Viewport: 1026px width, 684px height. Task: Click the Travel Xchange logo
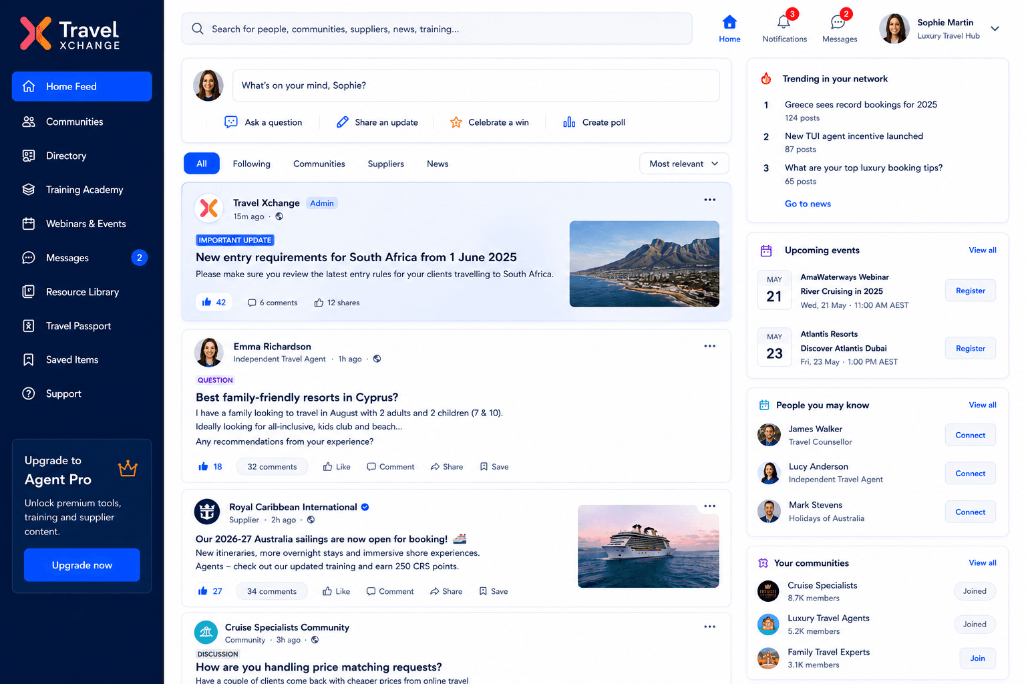point(70,33)
